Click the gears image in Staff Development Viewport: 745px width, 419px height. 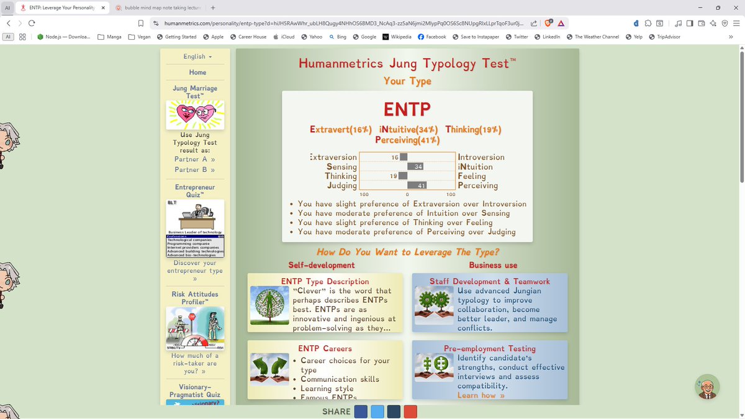point(434,305)
